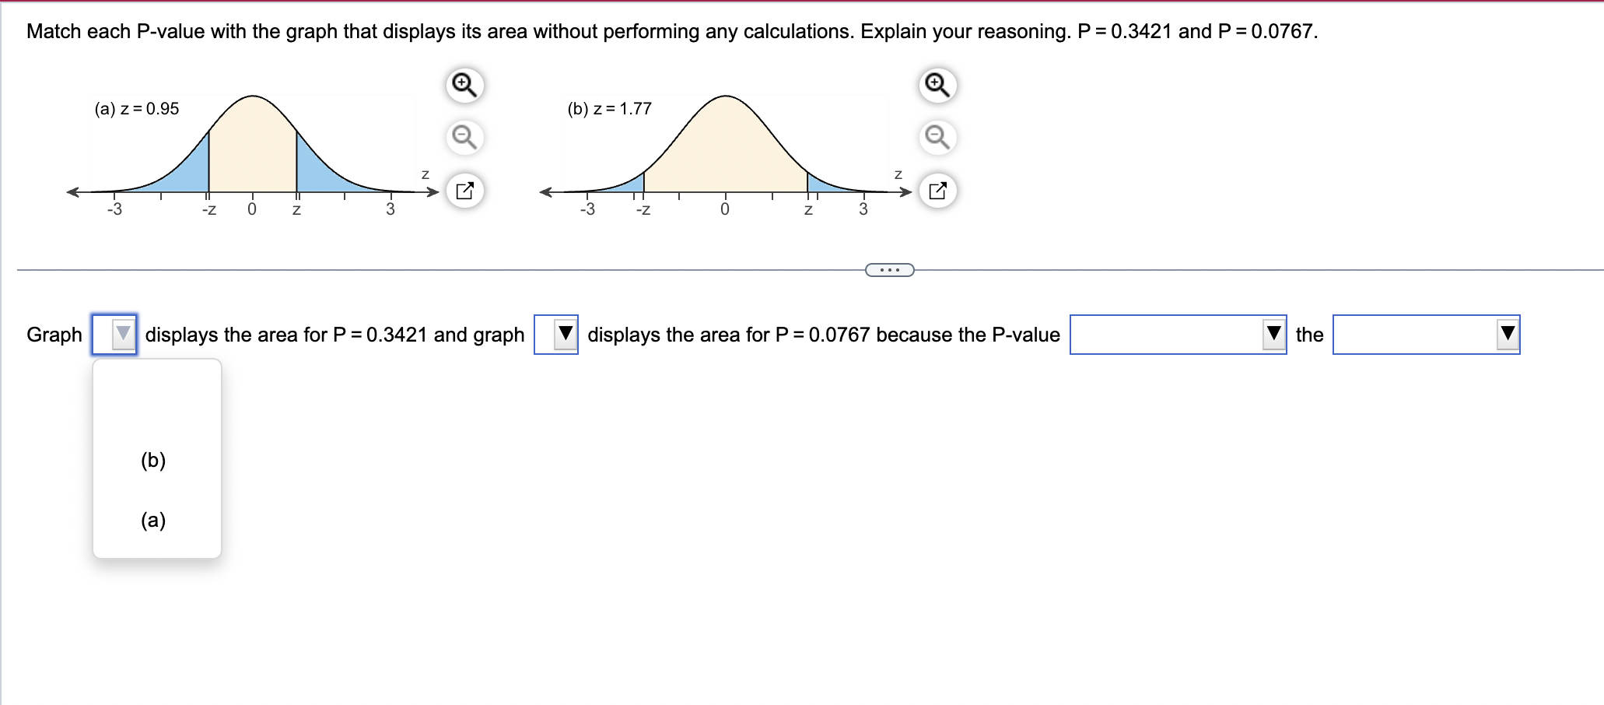
Task: Click the z-axis label on graph (a)
Action: (x=425, y=174)
